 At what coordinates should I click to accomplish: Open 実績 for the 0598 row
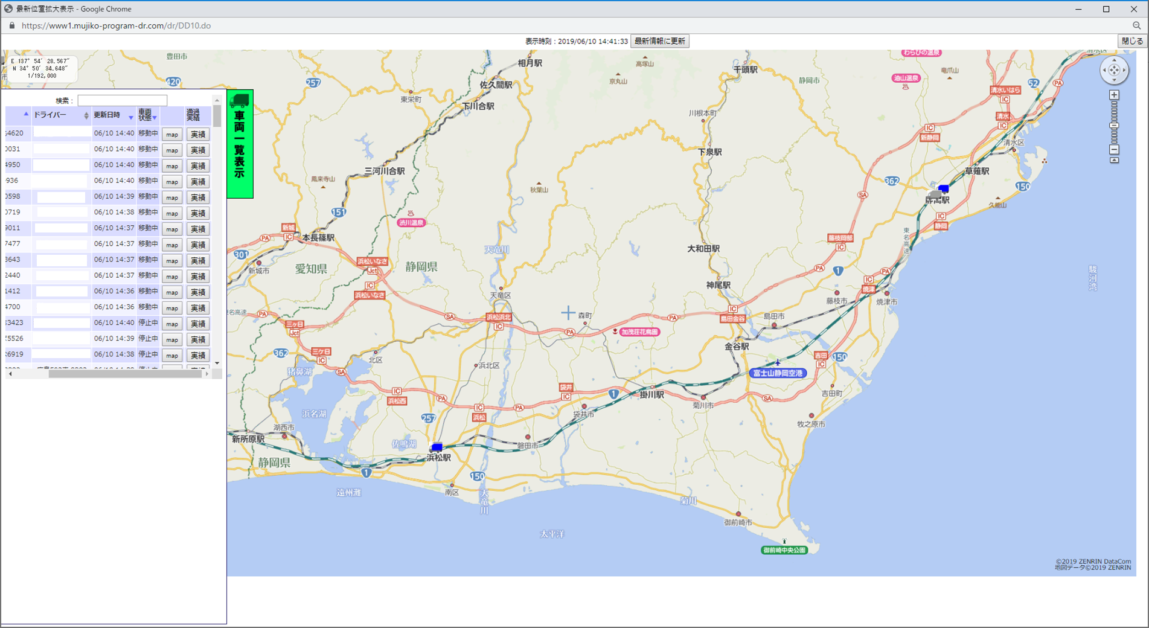coord(198,197)
